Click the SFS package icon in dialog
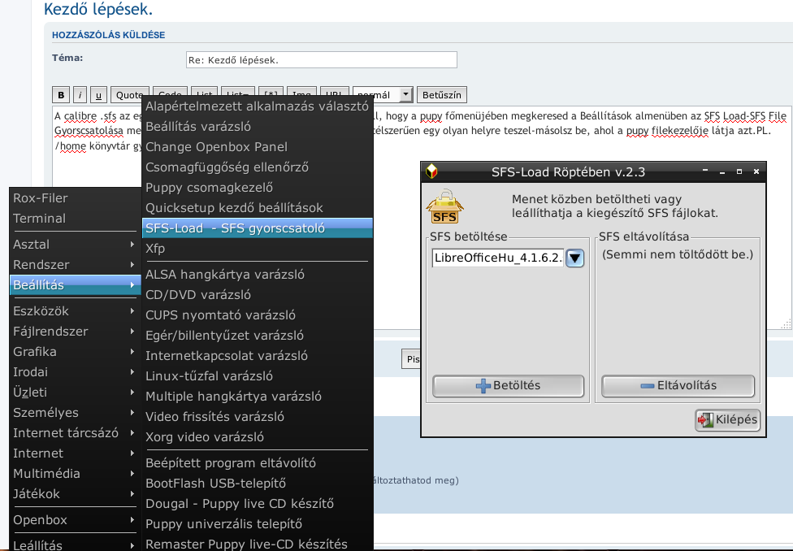793x551 pixels. click(444, 206)
